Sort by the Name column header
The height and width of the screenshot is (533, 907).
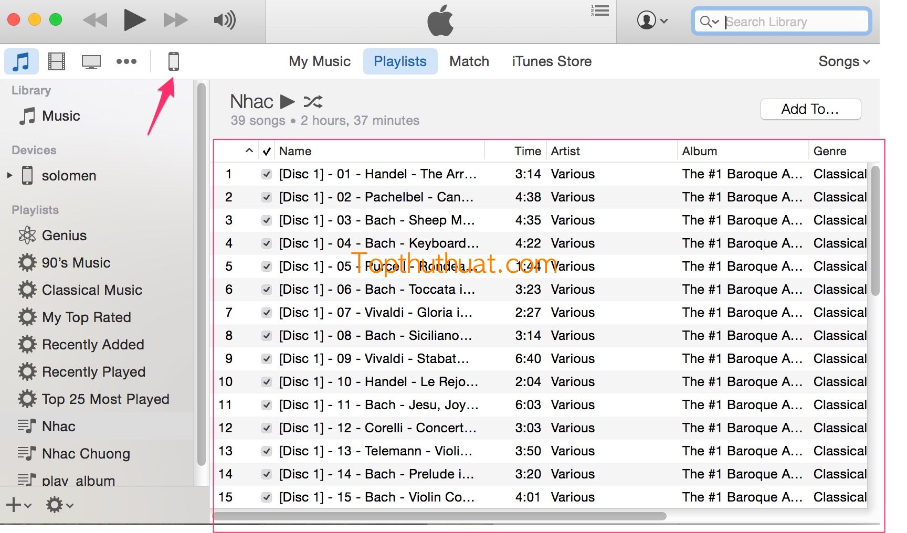[x=379, y=151]
